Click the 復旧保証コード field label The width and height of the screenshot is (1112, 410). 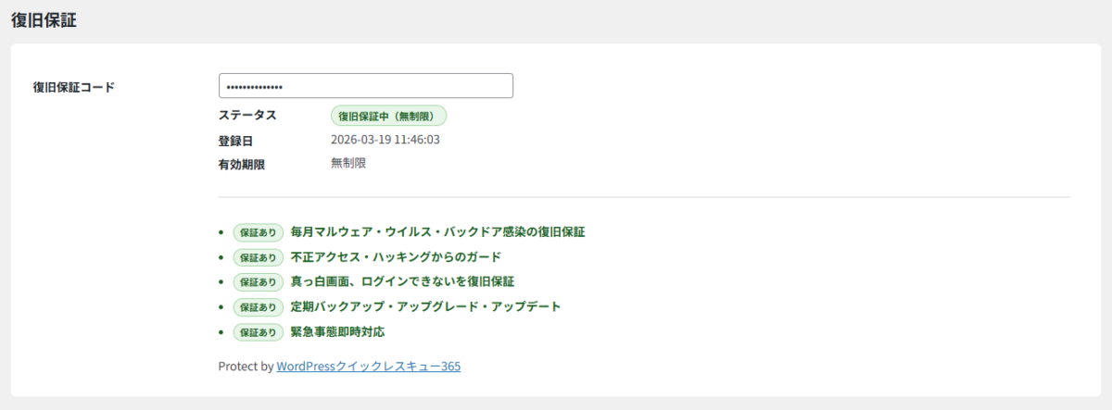[73, 88]
